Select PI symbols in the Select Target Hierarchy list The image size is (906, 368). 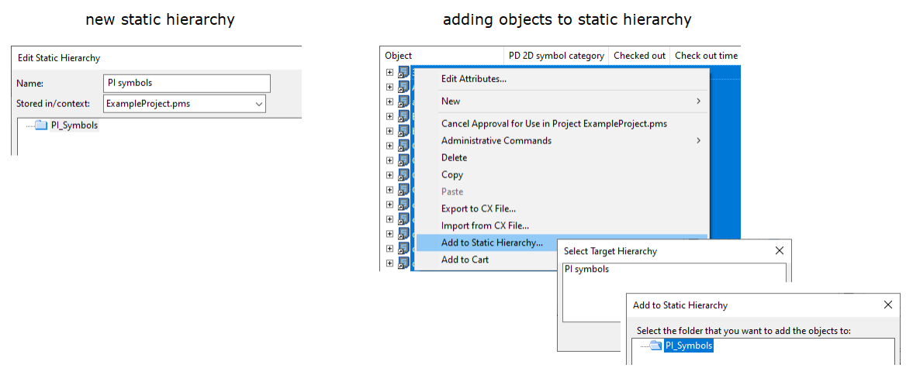[x=586, y=270]
